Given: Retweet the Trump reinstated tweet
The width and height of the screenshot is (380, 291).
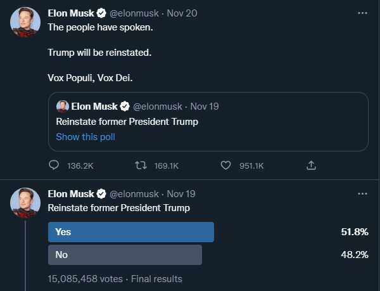Looking at the screenshot, I should [x=141, y=165].
